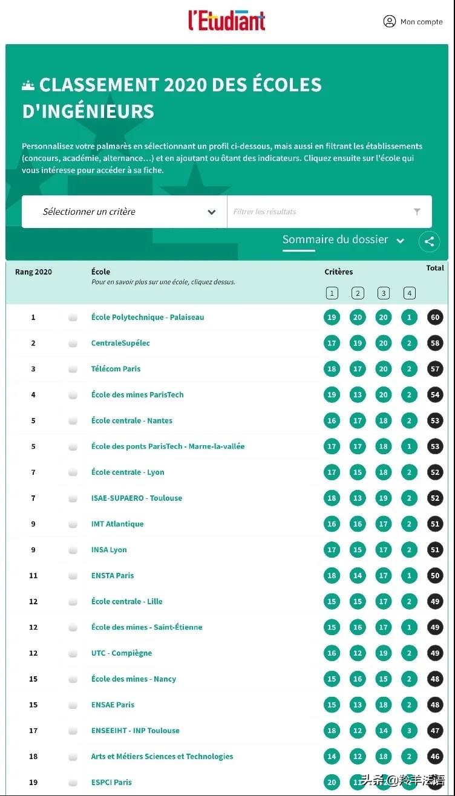Click criterion 3 column header icon
455x796 pixels.
tap(384, 293)
